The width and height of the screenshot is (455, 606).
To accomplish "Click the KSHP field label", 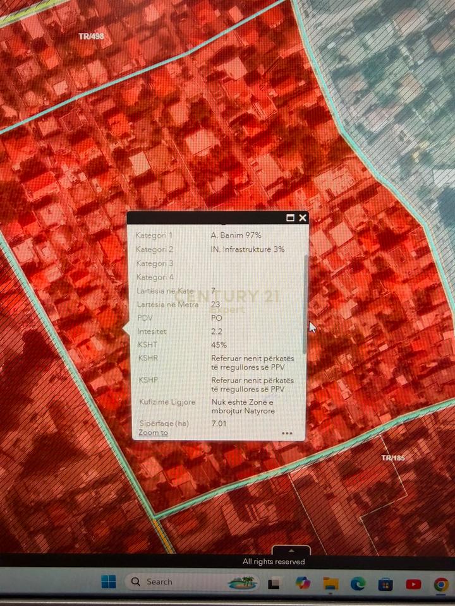I will click(x=148, y=380).
